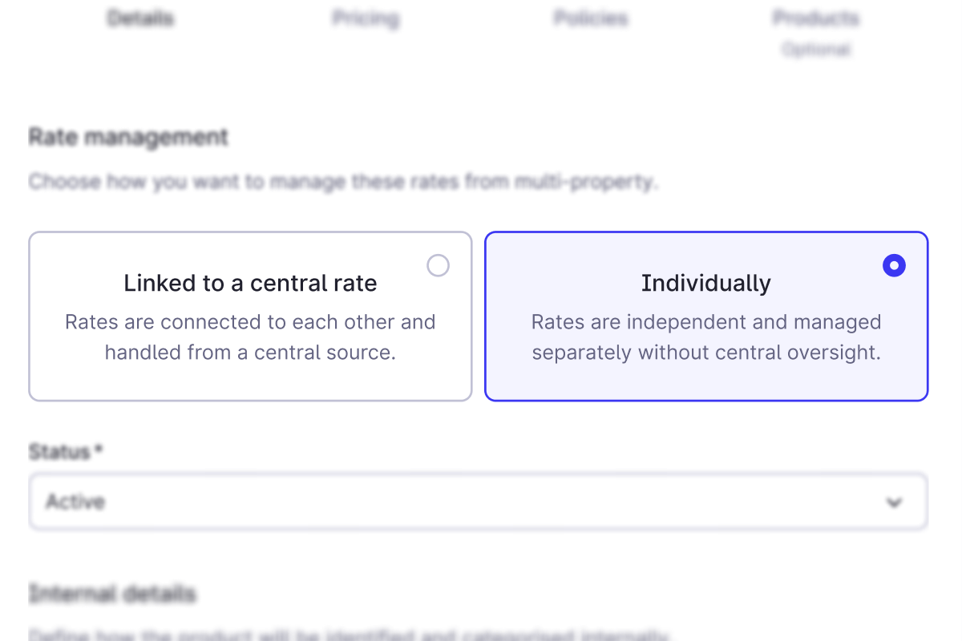Switch to the Details tab
The image size is (962, 641).
(140, 18)
